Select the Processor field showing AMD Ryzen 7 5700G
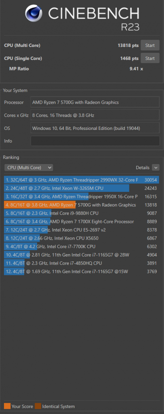Viewport: 164px width, 414px height. (95, 102)
